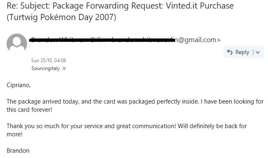
Task: Expand recipient details beside Sourcingitaly
Action: click(64, 68)
